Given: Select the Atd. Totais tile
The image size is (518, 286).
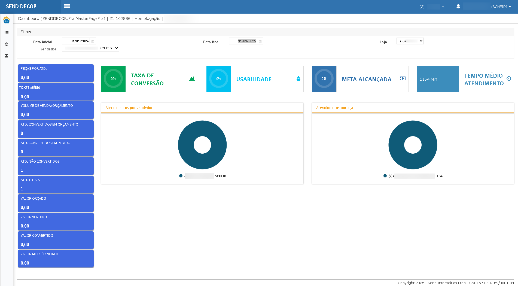Looking at the screenshot, I should point(56,185).
